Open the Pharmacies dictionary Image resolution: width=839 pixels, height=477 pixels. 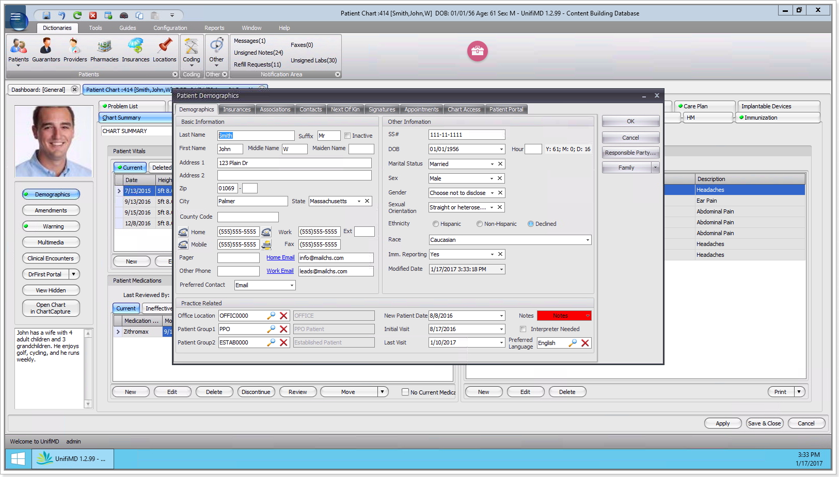point(104,50)
